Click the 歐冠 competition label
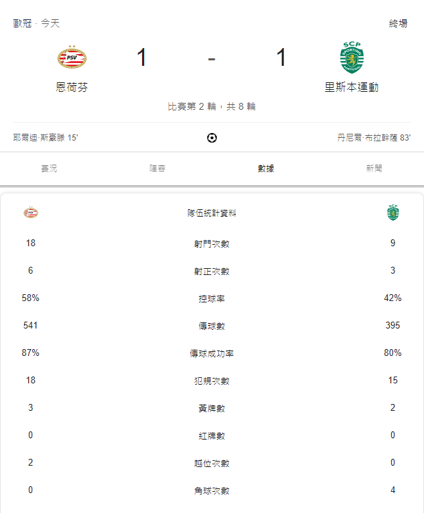 pyautogui.click(x=23, y=23)
